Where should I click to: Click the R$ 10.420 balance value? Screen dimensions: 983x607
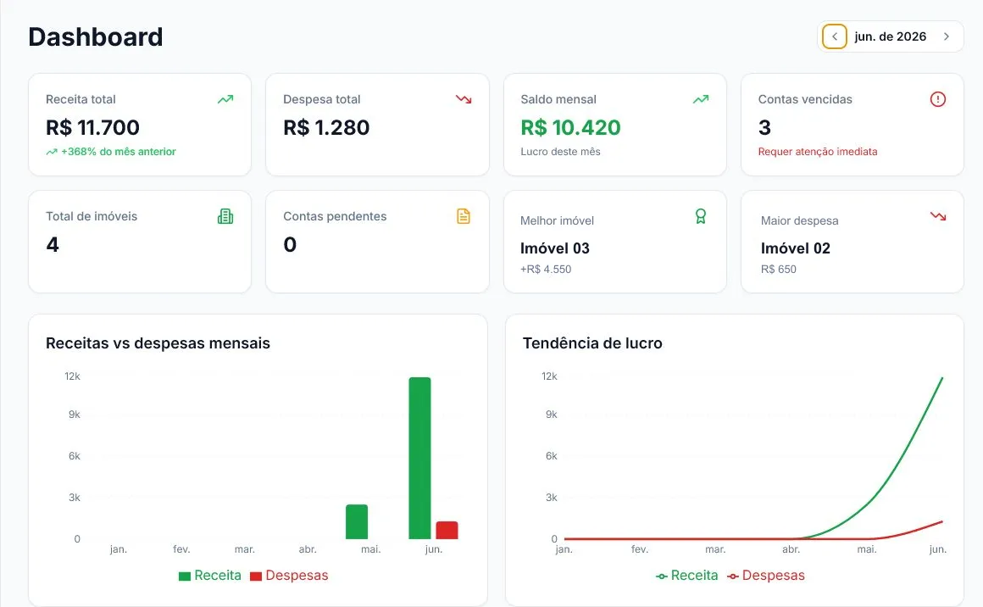coord(570,127)
